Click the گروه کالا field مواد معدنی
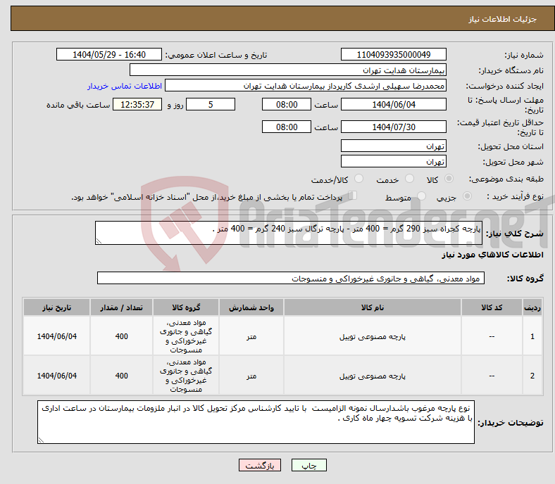This screenshot has width=555, height=484. pos(291,279)
